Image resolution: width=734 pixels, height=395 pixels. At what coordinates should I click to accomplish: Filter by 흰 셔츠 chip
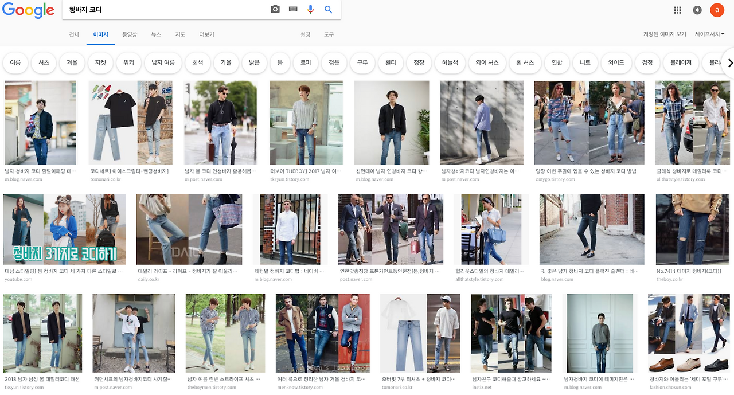pyautogui.click(x=525, y=62)
